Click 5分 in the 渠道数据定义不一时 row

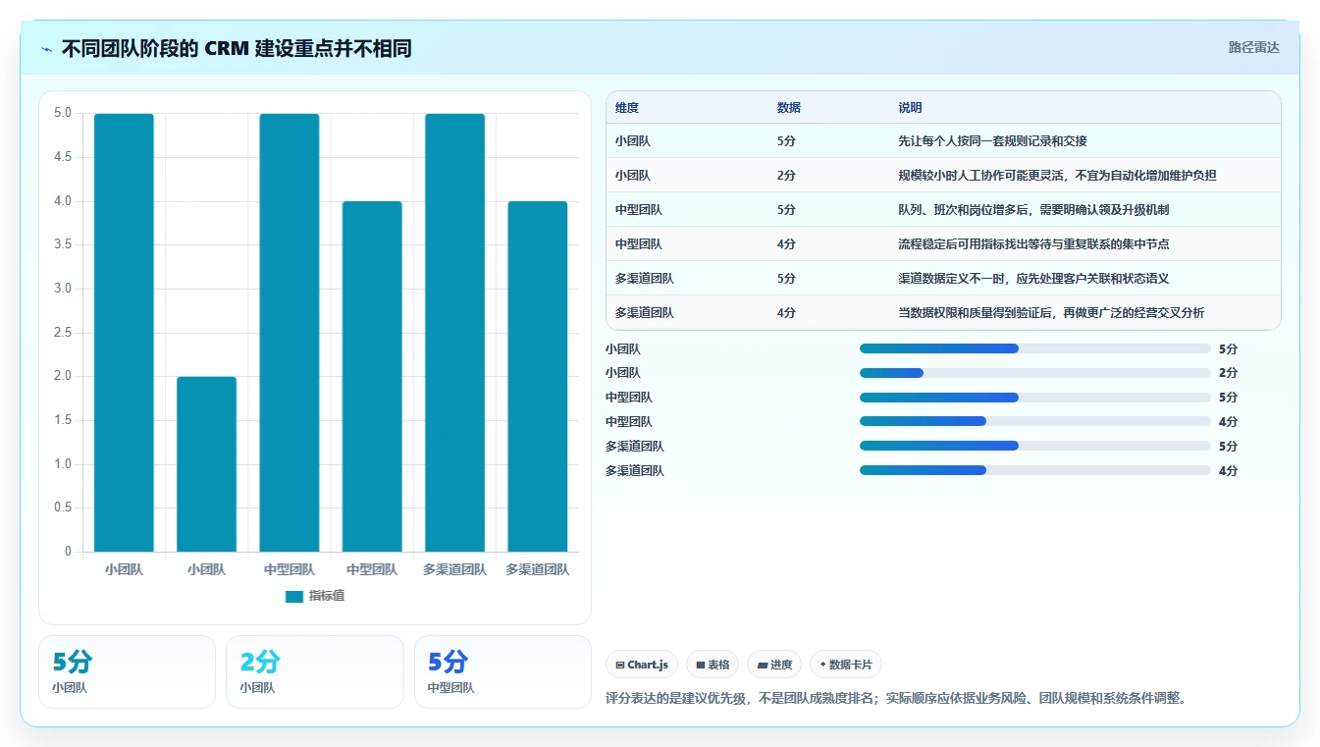(786, 279)
